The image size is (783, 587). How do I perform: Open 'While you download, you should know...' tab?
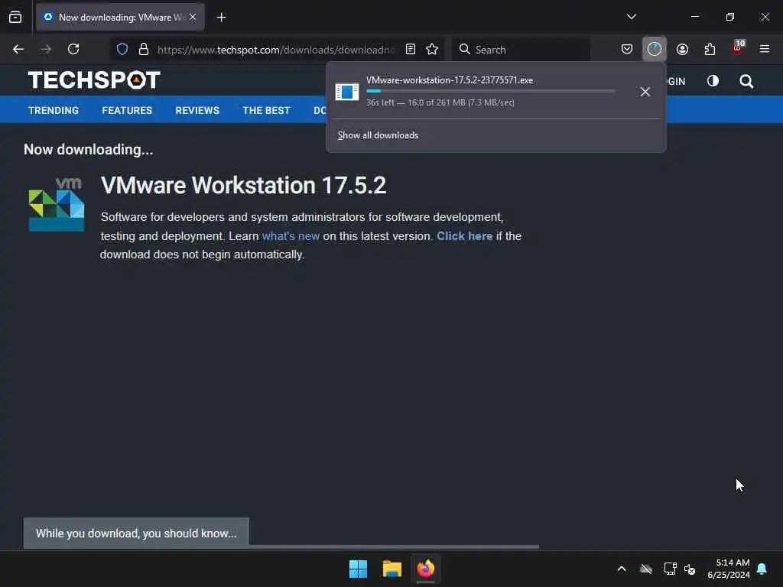click(136, 533)
